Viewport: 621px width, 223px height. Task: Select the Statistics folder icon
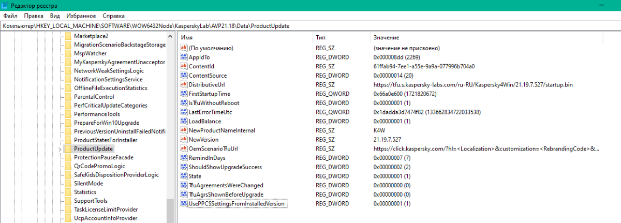tap(68, 192)
